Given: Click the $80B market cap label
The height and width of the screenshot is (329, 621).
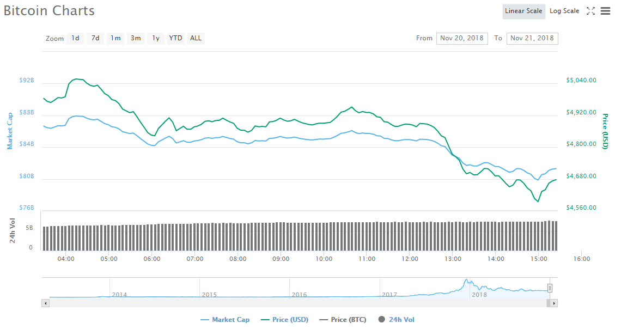Looking at the screenshot, I should (x=27, y=176).
